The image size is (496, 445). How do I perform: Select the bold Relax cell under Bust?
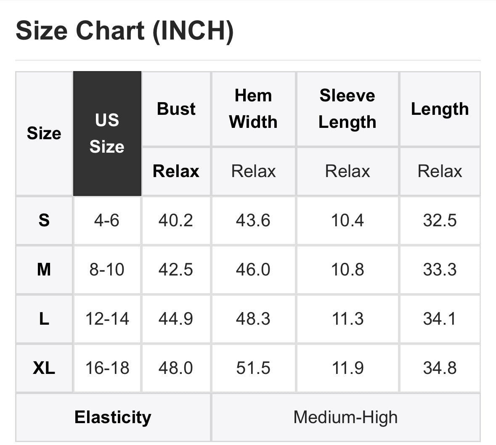click(176, 171)
